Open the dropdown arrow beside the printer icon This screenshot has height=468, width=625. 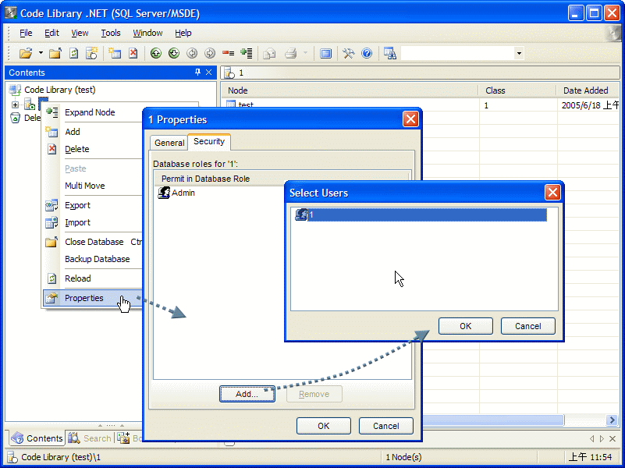pyautogui.click(x=305, y=53)
